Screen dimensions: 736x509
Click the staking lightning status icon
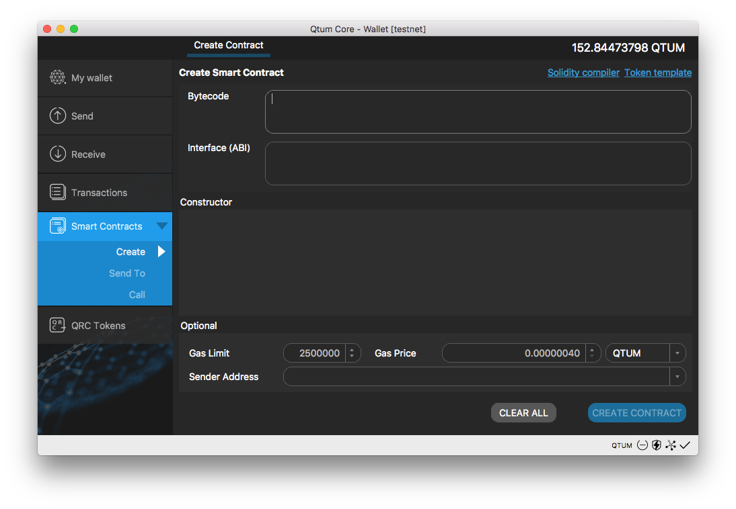pos(657,445)
